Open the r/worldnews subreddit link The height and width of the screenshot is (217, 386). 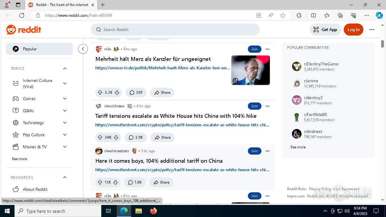(114, 106)
